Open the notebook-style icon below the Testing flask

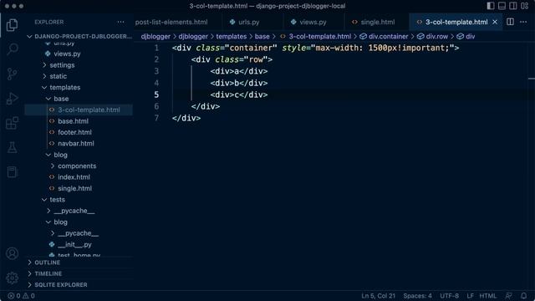(12, 172)
